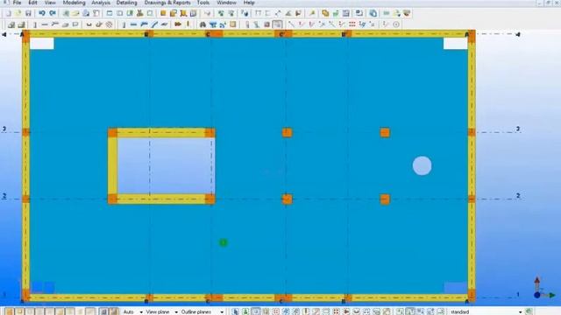Open component catalog with binoculars icon
The height and width of the screenshot is (315, 561).
[202, 24]
